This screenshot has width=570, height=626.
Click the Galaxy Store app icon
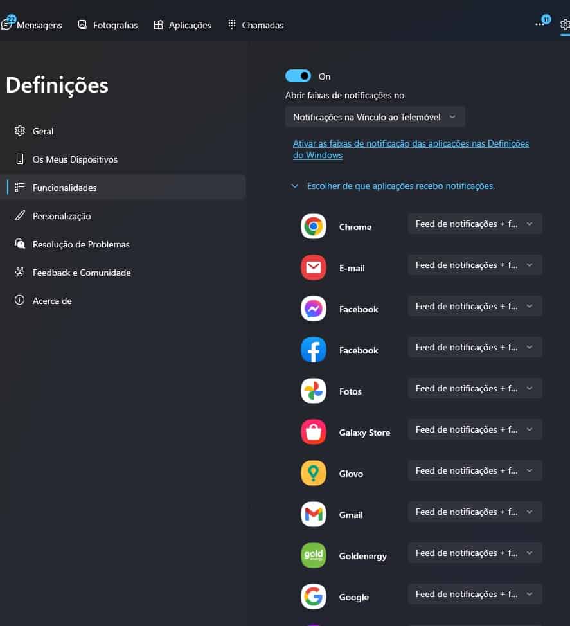[314, 431]
